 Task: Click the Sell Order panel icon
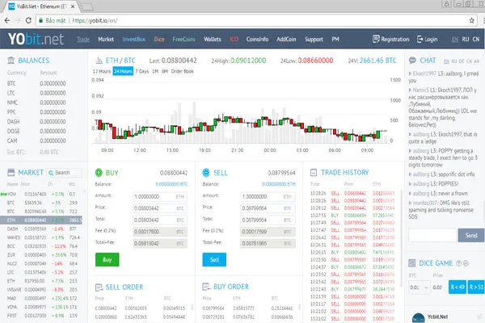pos(99,287)
